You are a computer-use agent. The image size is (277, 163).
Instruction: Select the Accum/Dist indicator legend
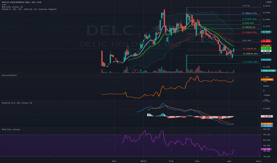point(9,75)
